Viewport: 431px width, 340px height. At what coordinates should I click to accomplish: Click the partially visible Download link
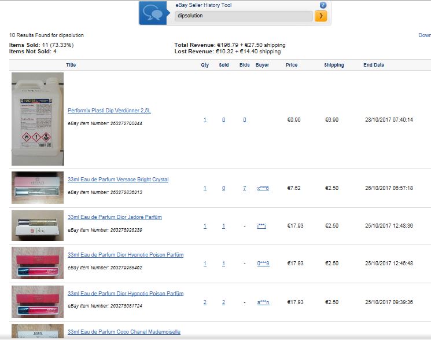425,35
